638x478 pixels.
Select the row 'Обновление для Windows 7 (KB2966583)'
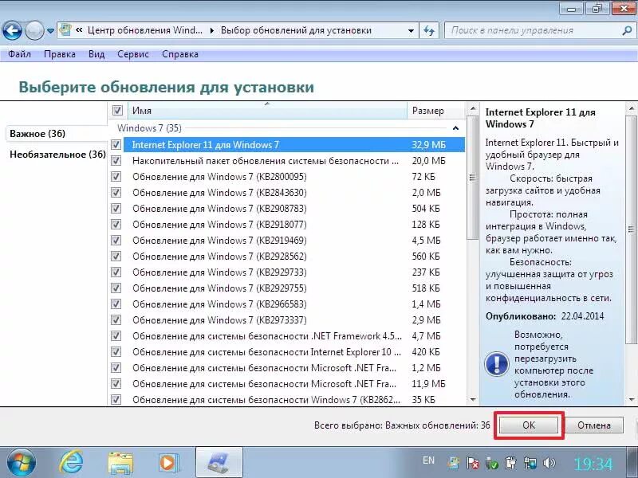(x=293, y=304)
